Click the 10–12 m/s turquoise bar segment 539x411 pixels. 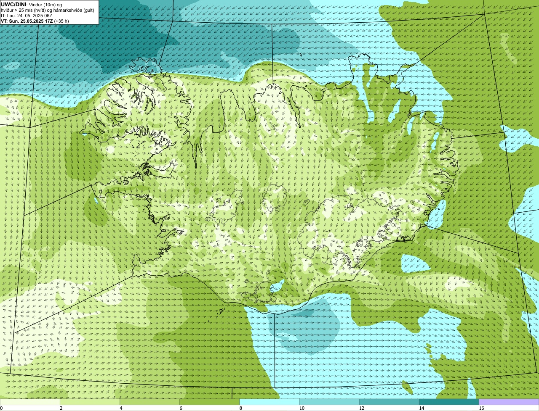[329, 402]
